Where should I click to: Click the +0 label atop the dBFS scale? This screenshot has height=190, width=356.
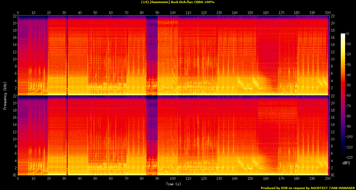coord(348,33)
